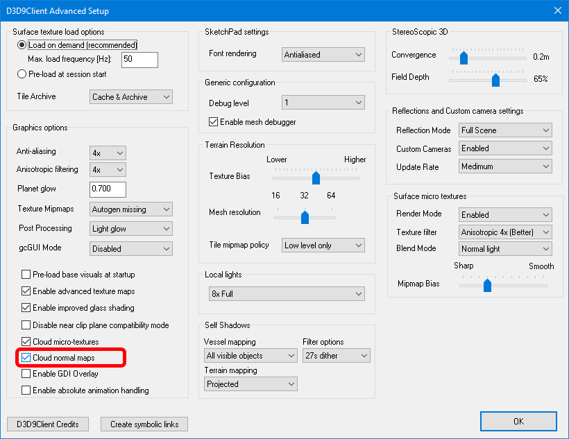Image resolution: width=569 pixels, height=439 pixels.
Task: Open the Blend Mode dropdown
Action: click(x=505, y=249)
